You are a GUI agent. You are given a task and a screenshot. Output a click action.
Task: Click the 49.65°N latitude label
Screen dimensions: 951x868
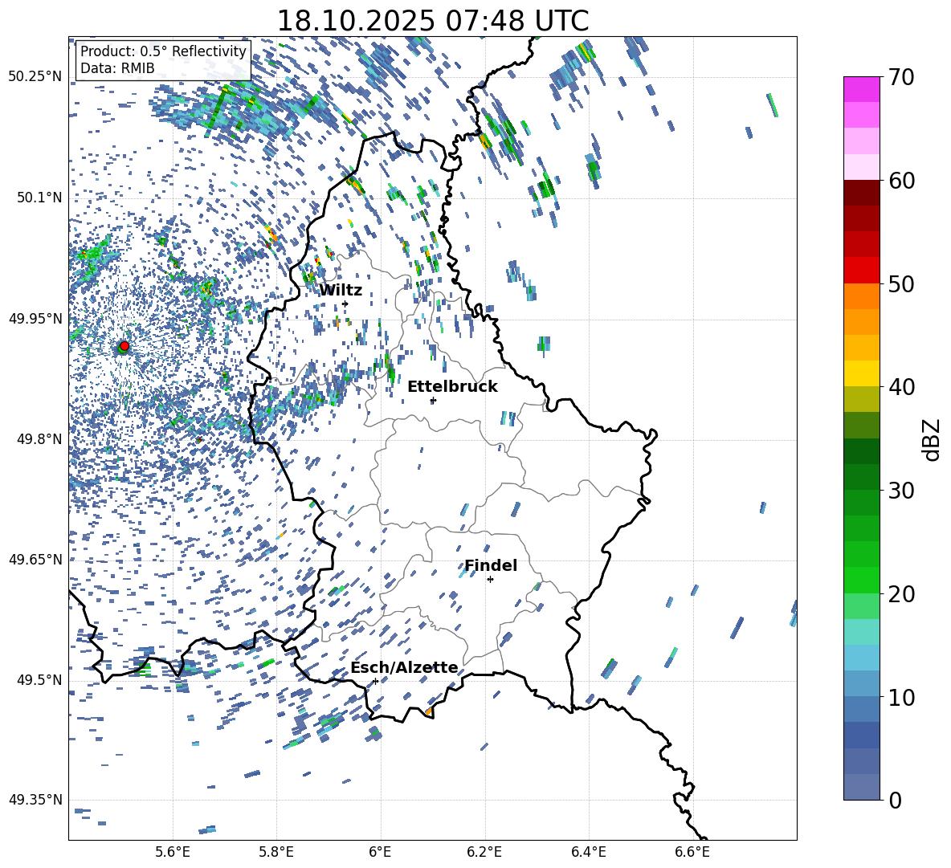click(x=35, y=560)
